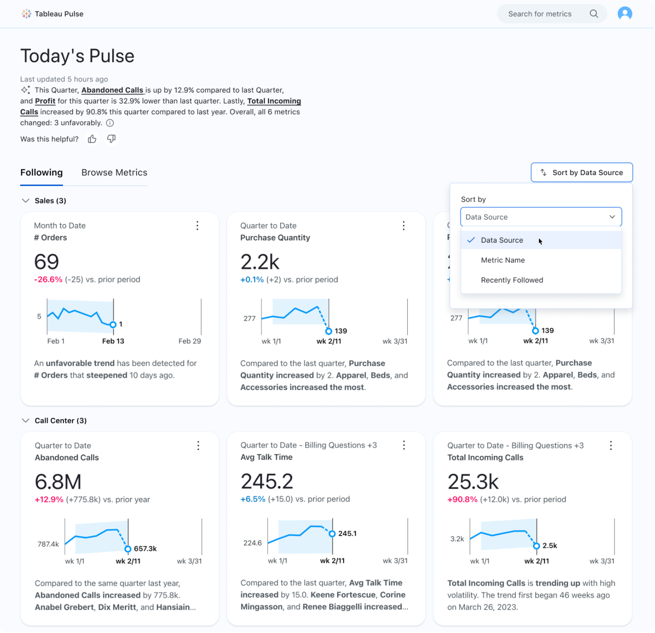Screen dimensions: 655x633
Task: Give thumbs down to the Pulse summary
Action: pyautogui.click(x=111, y=138)
